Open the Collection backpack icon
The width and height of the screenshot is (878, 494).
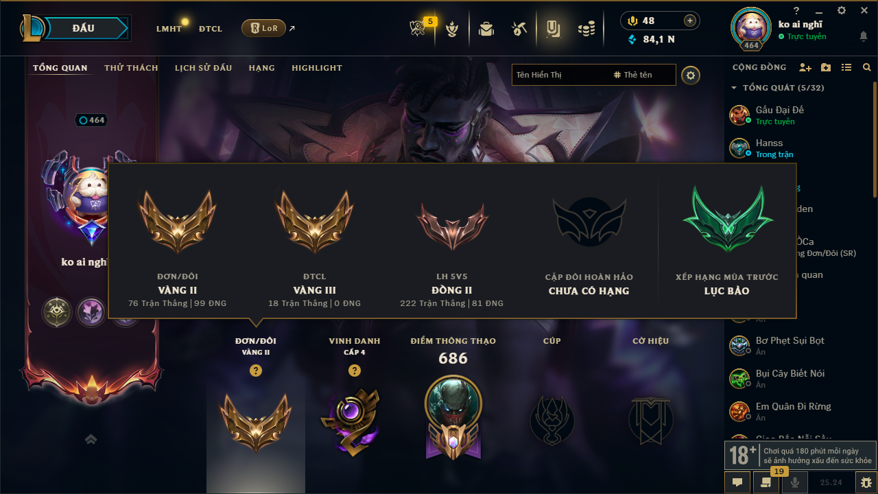pos(486,29)
